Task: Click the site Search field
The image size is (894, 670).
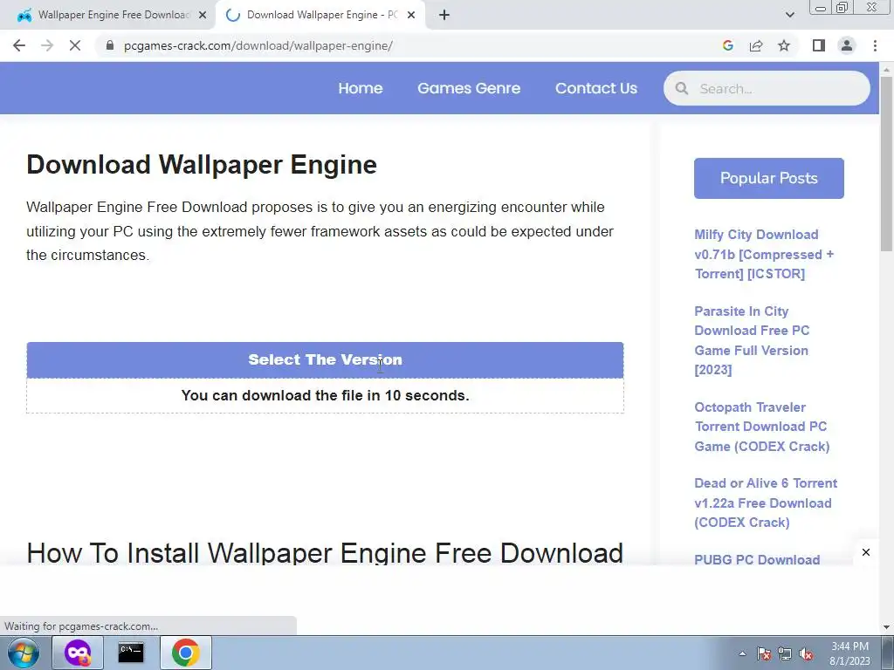Action: click(767, 88)
